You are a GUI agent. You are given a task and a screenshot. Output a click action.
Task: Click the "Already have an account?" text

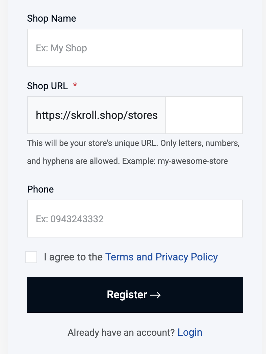[x=121, y=332]
